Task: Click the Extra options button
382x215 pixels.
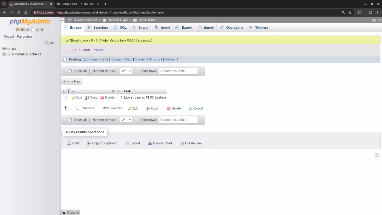Action: point(72,82)
